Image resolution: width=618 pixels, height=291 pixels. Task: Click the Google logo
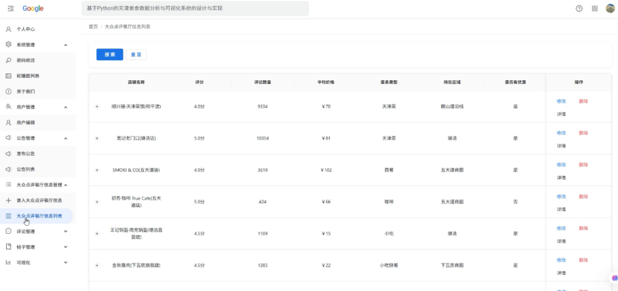33,8
